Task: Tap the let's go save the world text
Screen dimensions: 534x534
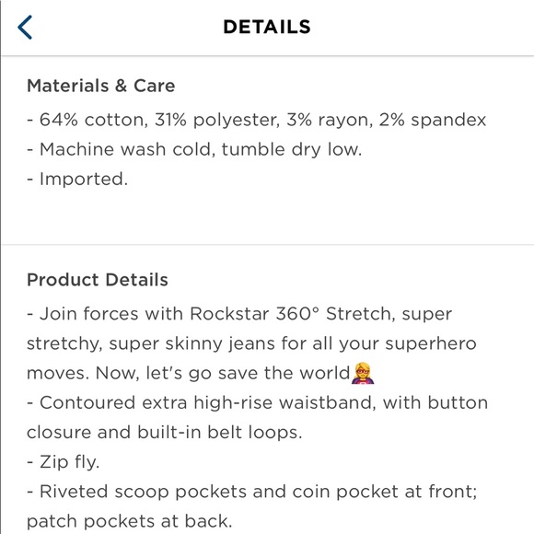Action: click(248, 373)
